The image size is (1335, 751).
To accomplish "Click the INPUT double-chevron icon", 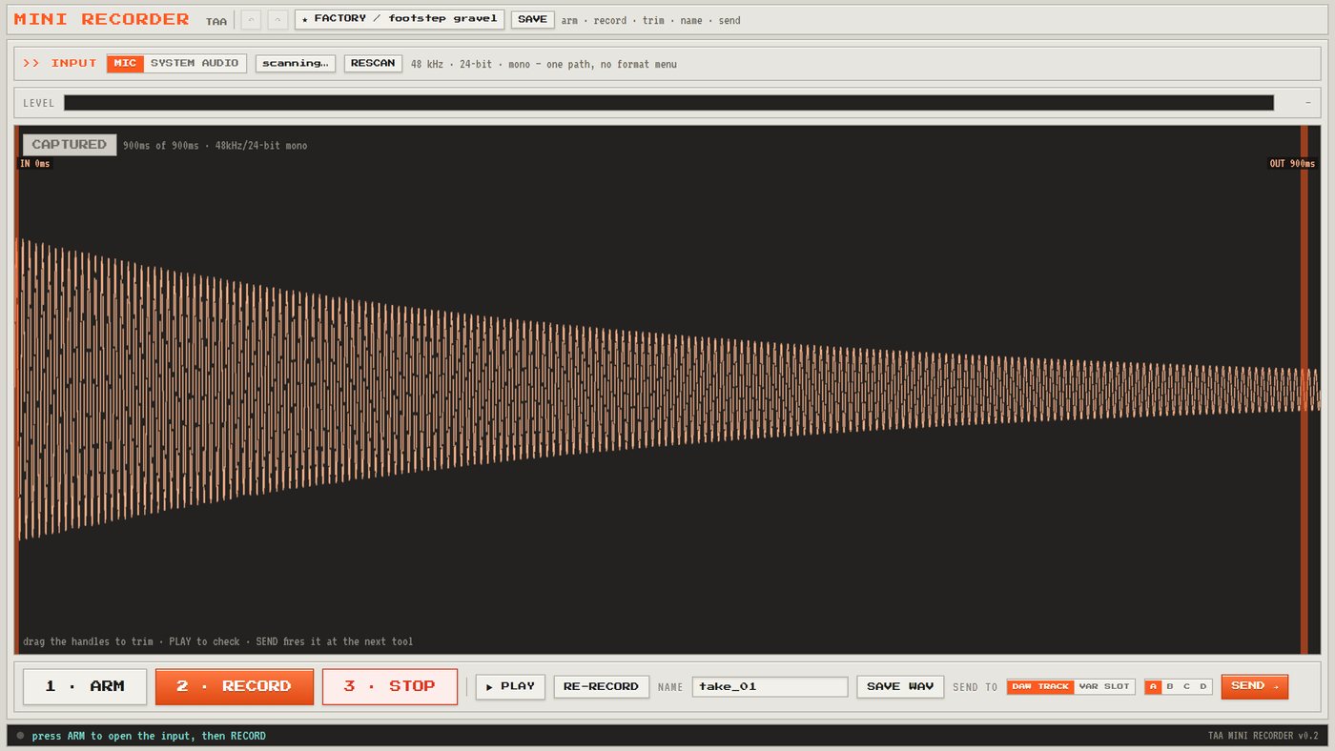I will coord(31,63).
